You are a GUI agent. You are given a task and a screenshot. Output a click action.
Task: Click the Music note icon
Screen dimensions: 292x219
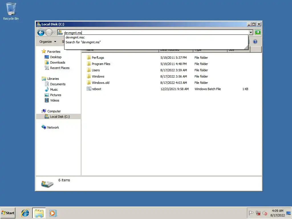coord(47,89)
